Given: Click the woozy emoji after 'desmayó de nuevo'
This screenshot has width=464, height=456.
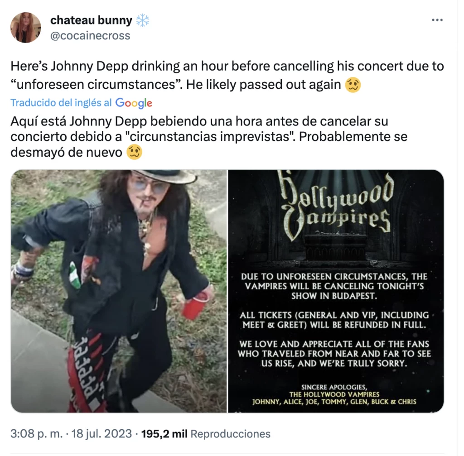Looking at the screenshot, I should pos(134,152).
